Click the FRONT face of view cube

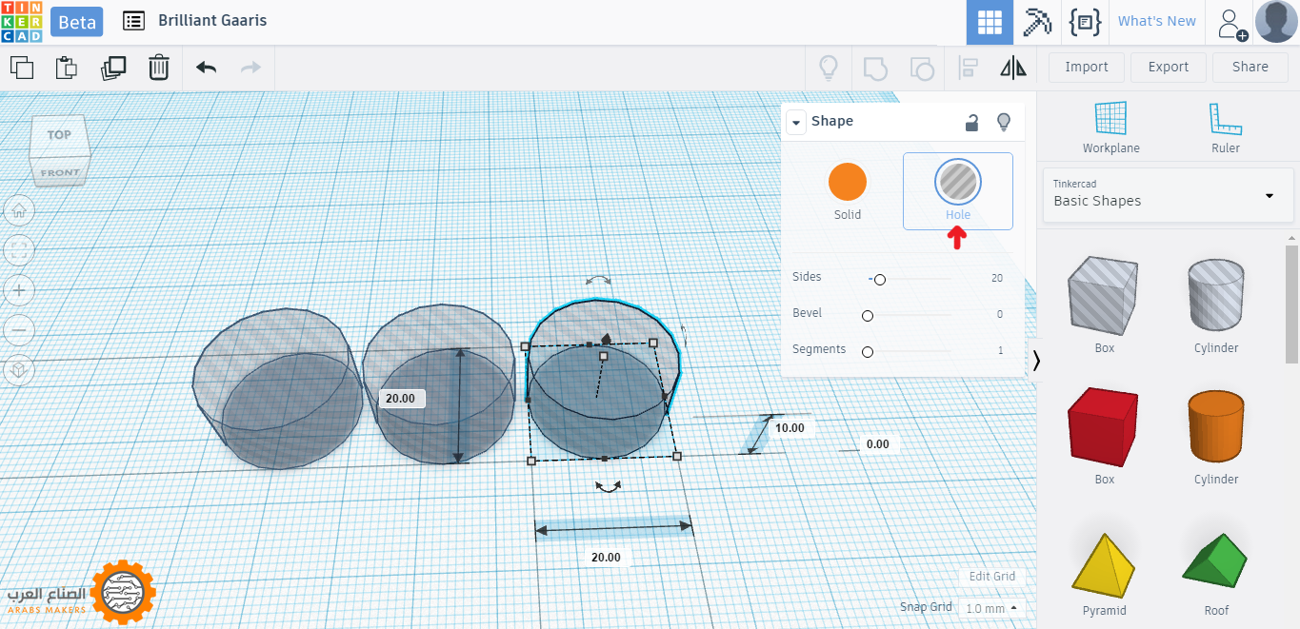pos(60,172)
